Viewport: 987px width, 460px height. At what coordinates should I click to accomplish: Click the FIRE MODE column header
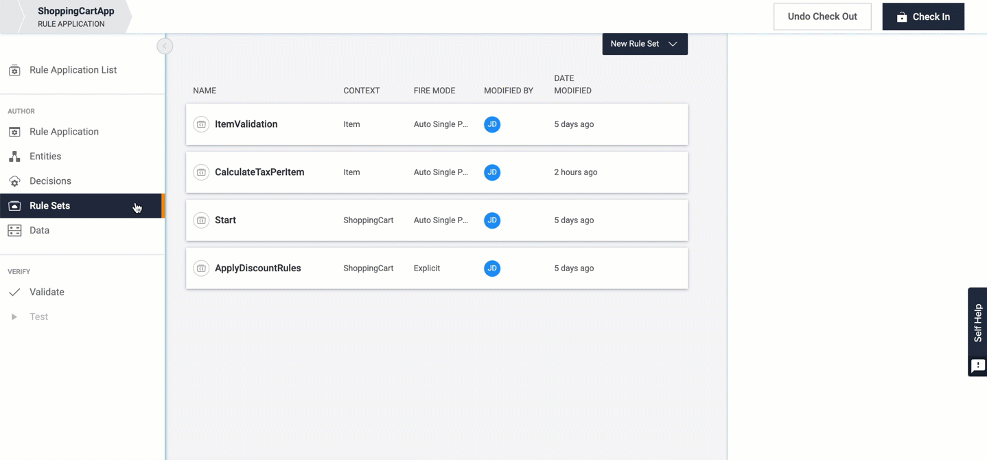(434, 91)
